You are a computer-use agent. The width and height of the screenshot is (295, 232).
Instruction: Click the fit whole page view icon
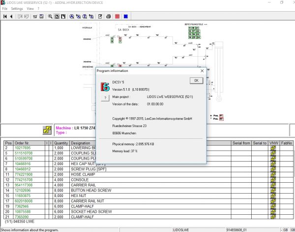(x=57, y=16)
